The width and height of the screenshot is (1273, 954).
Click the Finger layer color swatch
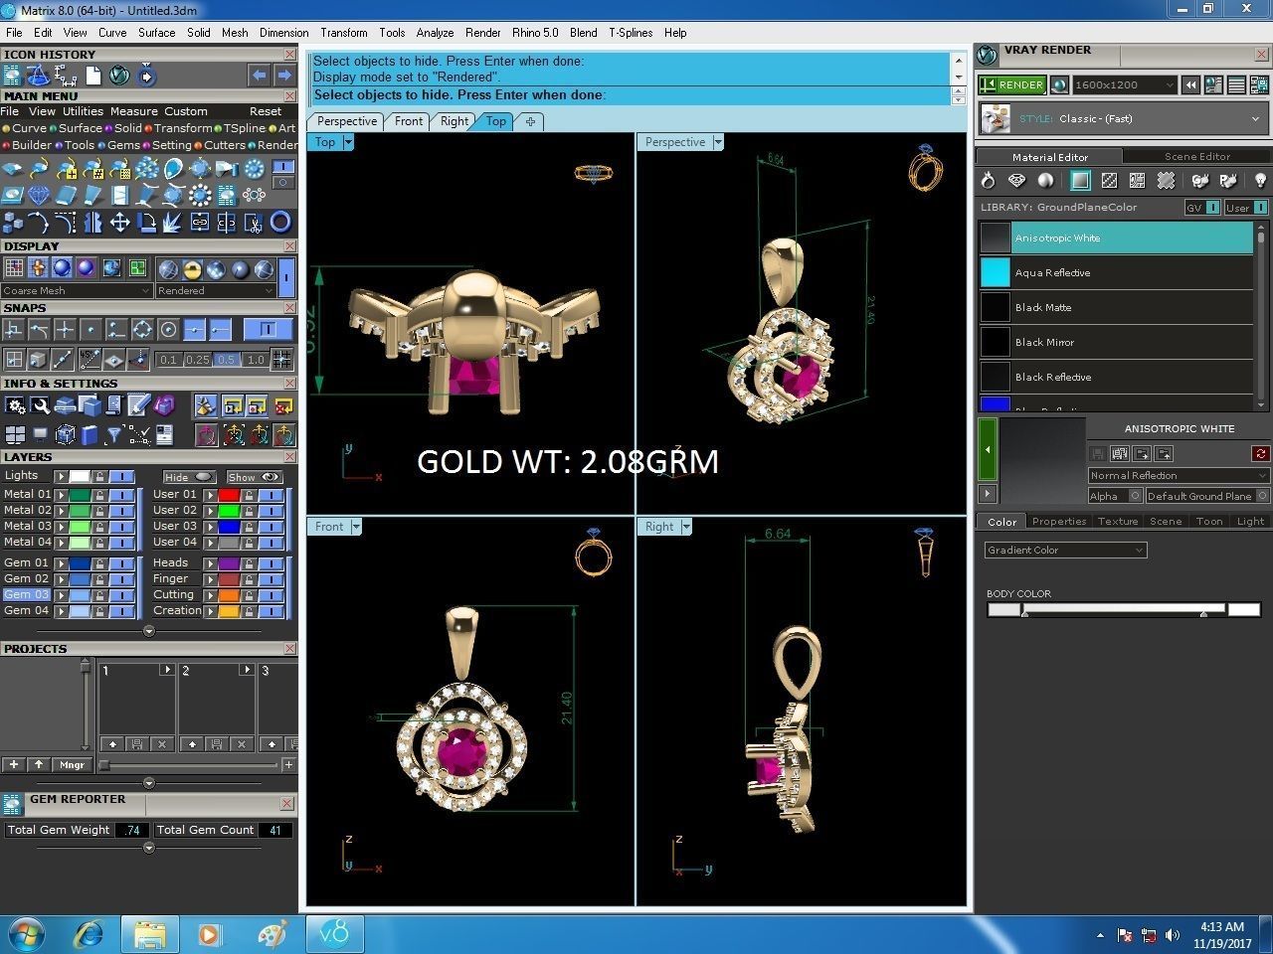(x=229, y=578)
